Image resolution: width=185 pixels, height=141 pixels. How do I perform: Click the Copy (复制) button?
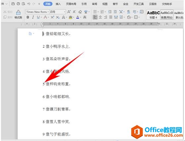[8, 17]
